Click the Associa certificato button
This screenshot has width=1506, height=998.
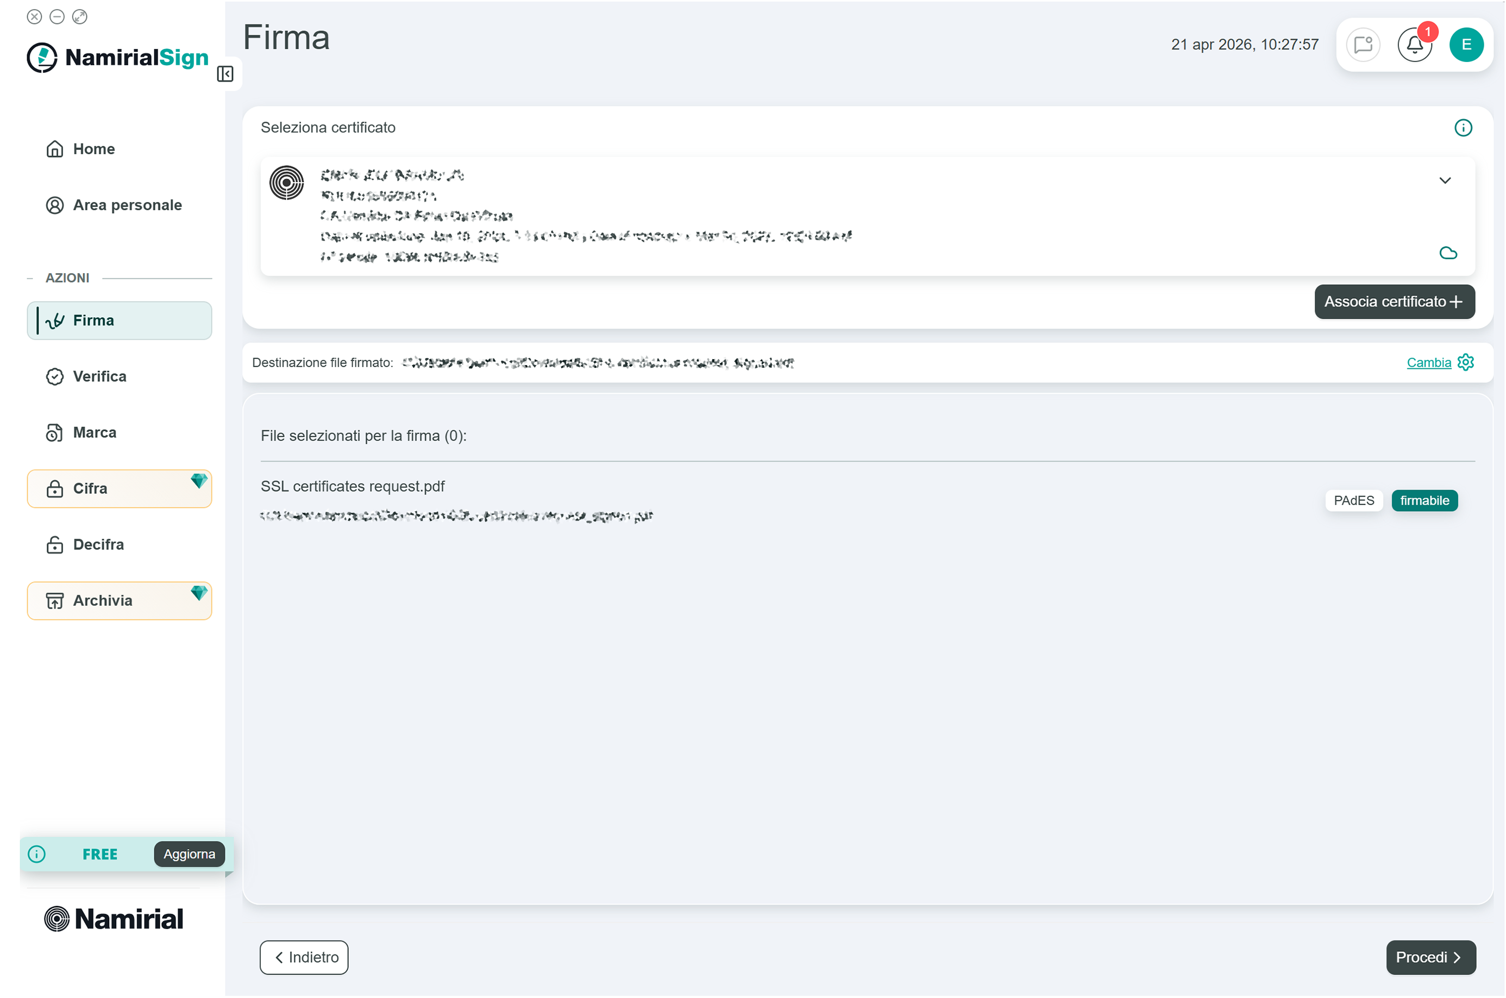(1395, 301)
